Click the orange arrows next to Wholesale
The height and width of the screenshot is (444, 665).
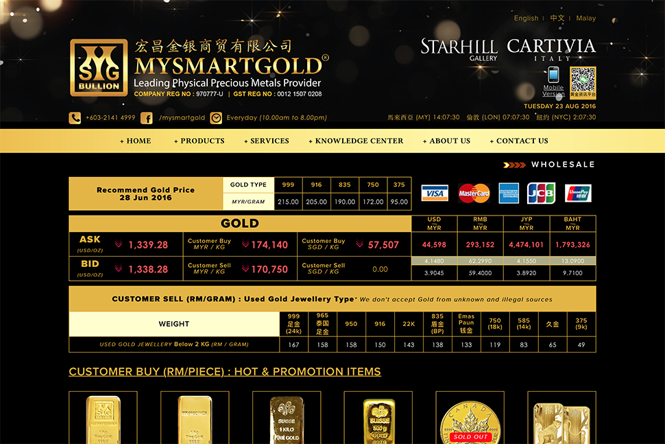[514, 165]
